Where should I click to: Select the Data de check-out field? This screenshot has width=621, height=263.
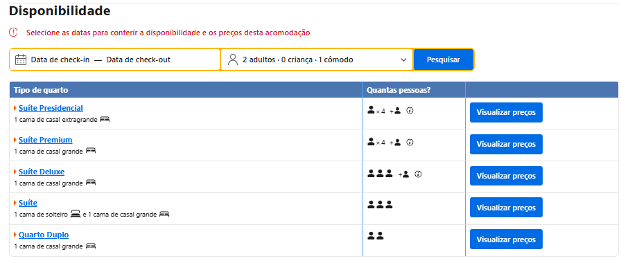pos(138,60)
